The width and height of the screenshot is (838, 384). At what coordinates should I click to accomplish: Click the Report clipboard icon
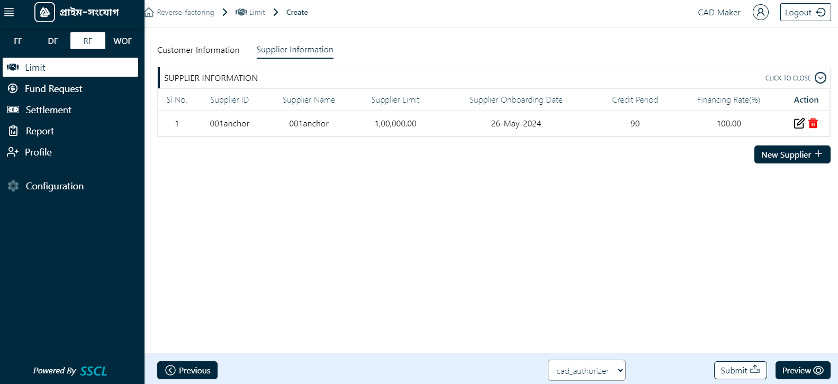13,131
